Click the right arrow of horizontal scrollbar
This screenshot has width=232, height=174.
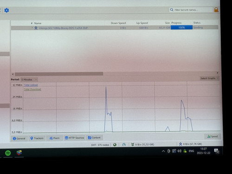217,73
